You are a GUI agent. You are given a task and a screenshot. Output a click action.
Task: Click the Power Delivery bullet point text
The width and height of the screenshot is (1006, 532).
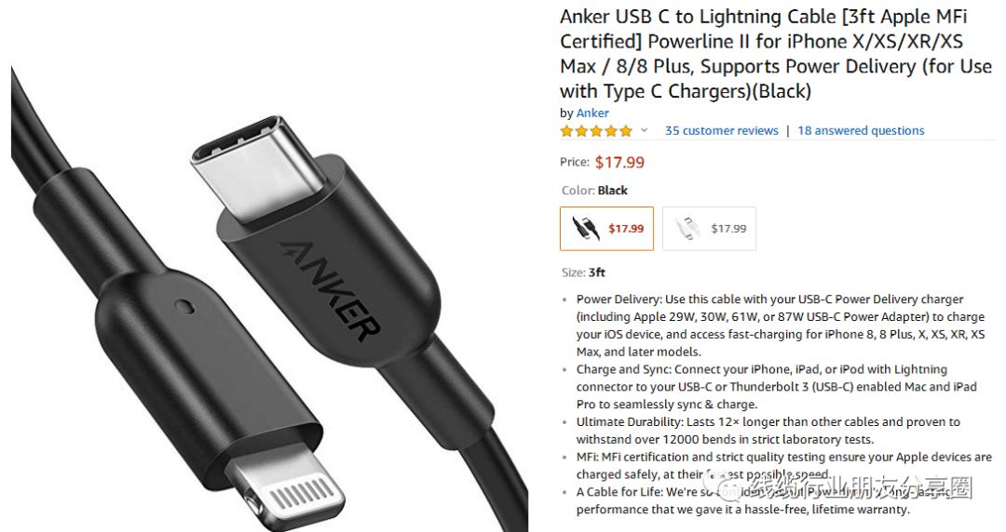781,326
